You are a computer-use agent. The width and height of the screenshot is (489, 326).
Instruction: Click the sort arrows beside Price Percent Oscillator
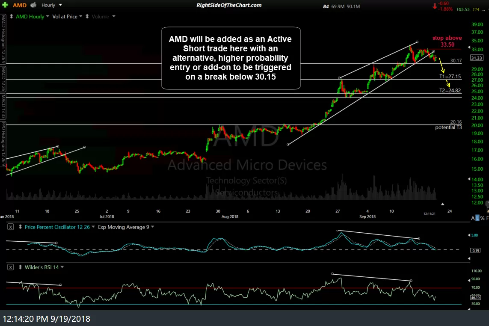(x=20, y=227)
